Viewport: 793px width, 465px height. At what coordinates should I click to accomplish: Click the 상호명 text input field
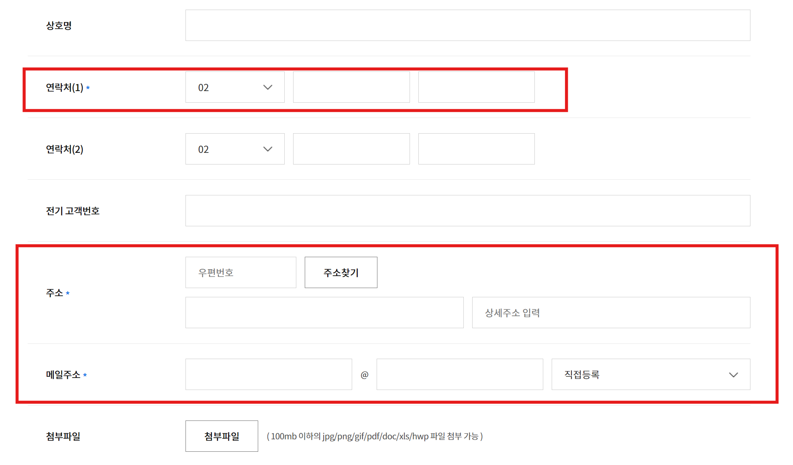tap(467, 25)
